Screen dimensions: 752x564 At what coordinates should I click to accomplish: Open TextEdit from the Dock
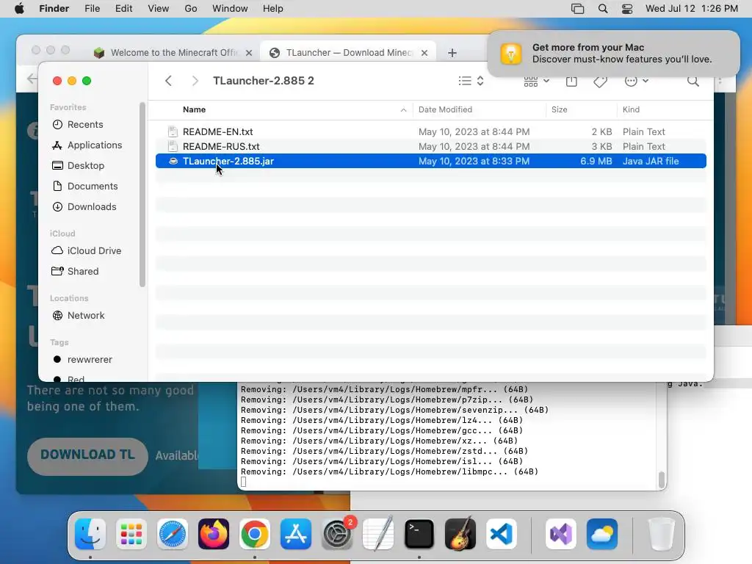(x=378, y=534)
